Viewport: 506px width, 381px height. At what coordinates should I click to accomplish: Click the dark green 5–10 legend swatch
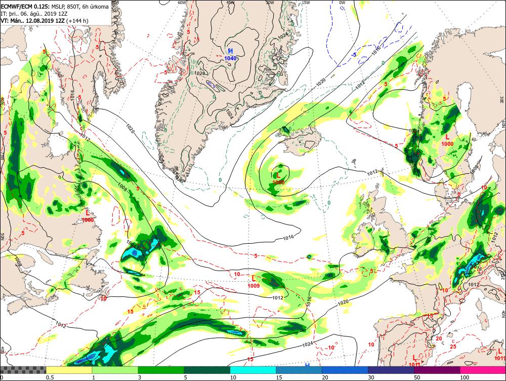pos(207,370)
